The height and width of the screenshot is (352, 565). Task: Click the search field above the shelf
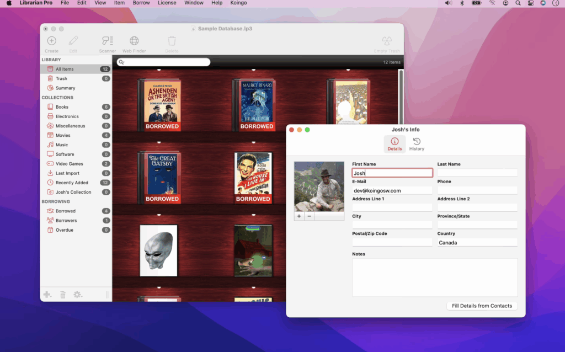coord(163,61)
